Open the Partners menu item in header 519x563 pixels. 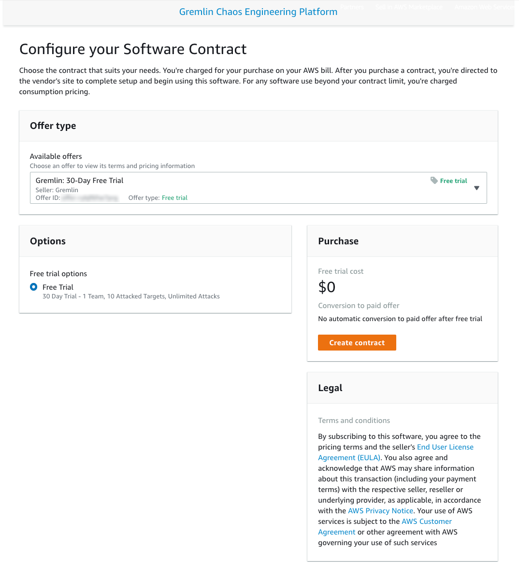pyautogui.click(x=352, y=7)
